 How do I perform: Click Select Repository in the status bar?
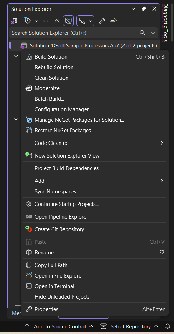[x=129, y=326]
